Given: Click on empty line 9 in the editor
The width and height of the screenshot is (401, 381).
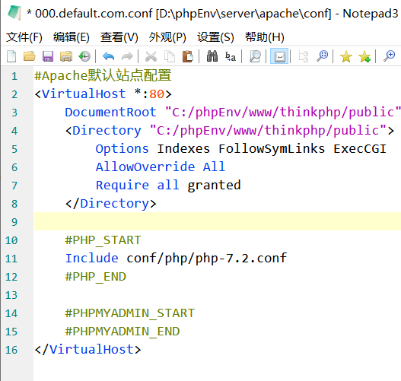Looking at the screenshot, I should [218, 221].
